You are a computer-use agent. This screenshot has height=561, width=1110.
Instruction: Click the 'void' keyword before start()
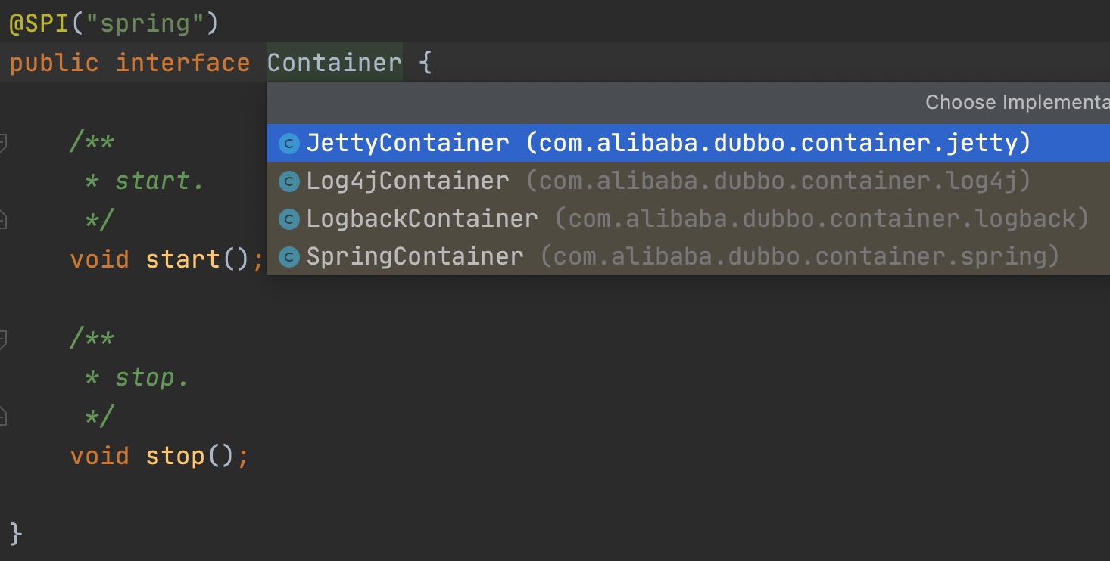click(99, 259)
